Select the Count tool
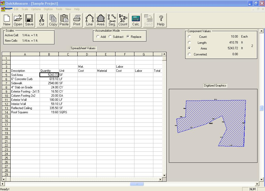 click(123, 20)
